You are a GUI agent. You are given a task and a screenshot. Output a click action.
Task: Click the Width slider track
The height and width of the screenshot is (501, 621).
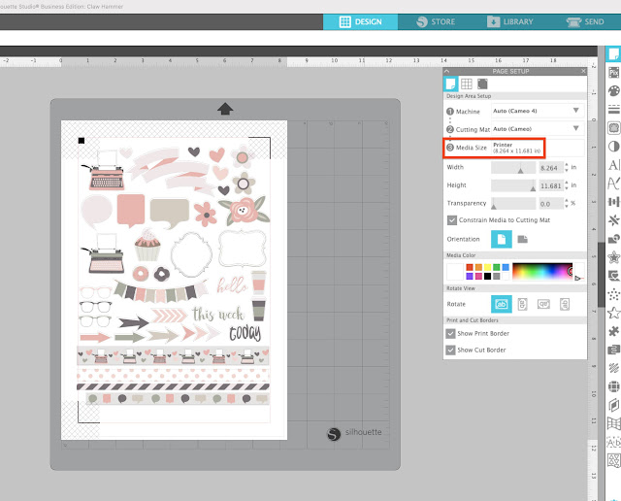click(x=513, y=168)
